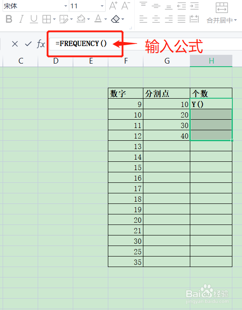The width and height of the screenshot is (242, 310).
Task: Expand the fill color dropdown arrow
Action: point(89,19)
